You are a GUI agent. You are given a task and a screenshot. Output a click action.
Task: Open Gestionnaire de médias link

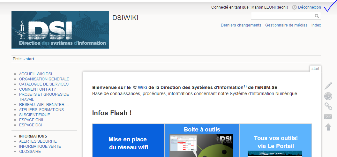[x=286, y=25]
